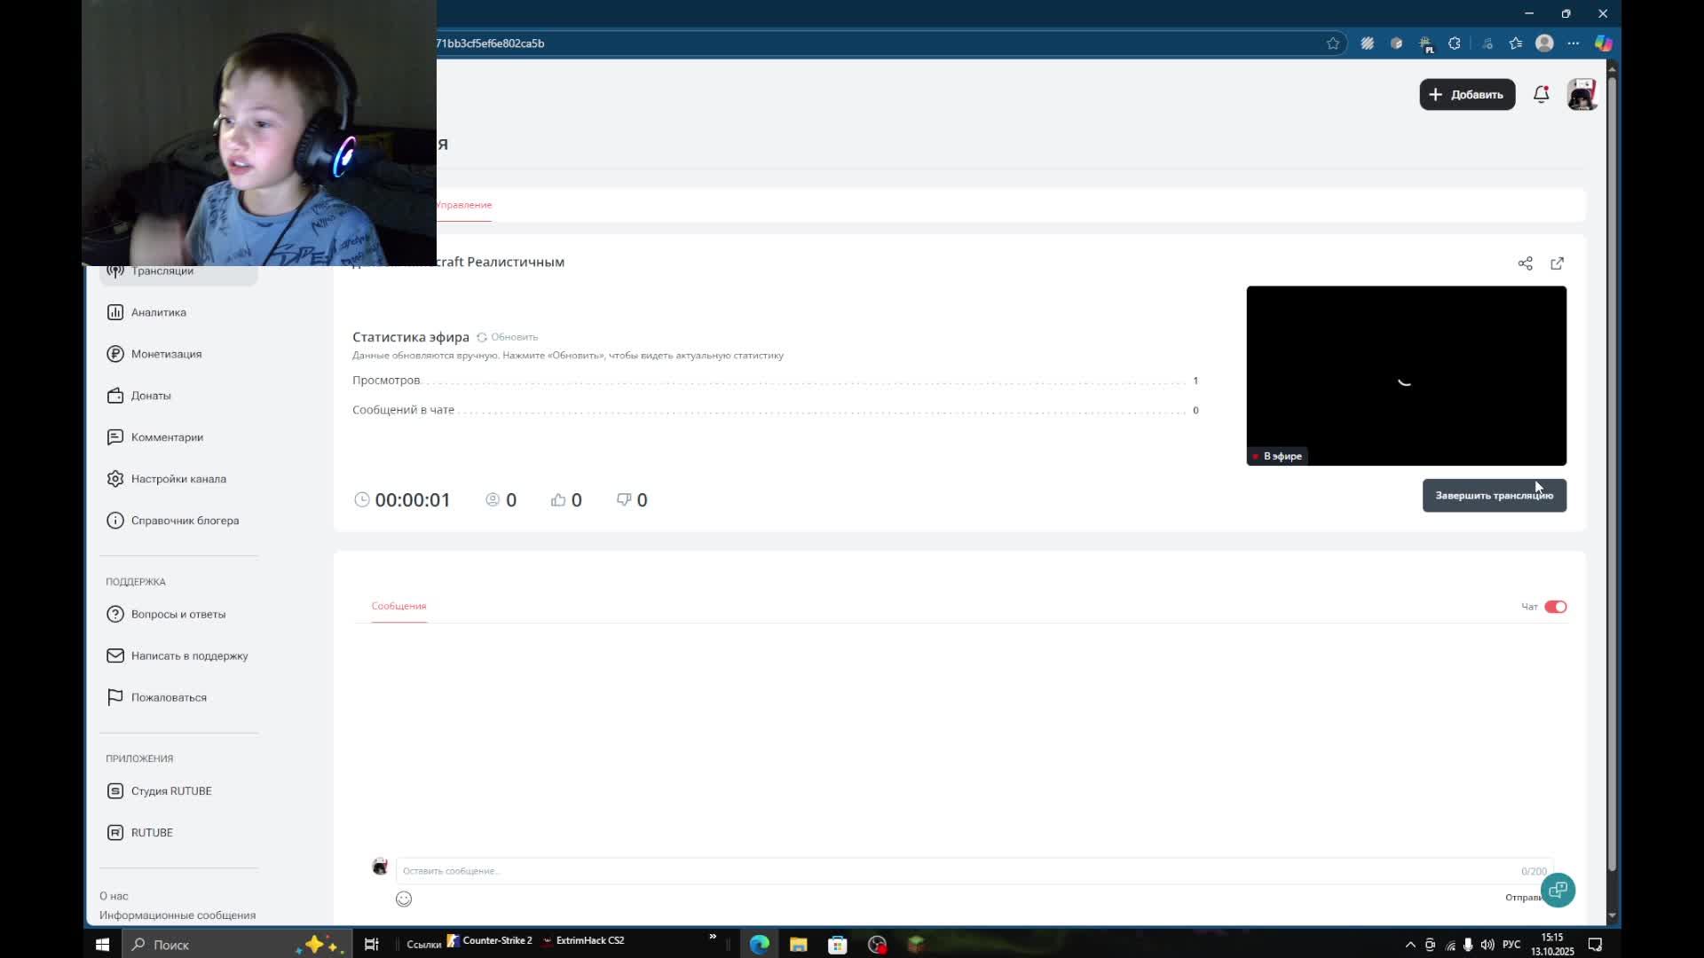Select the Управление tab
This screenshot has height=958, width=1704.
(463, 205)
